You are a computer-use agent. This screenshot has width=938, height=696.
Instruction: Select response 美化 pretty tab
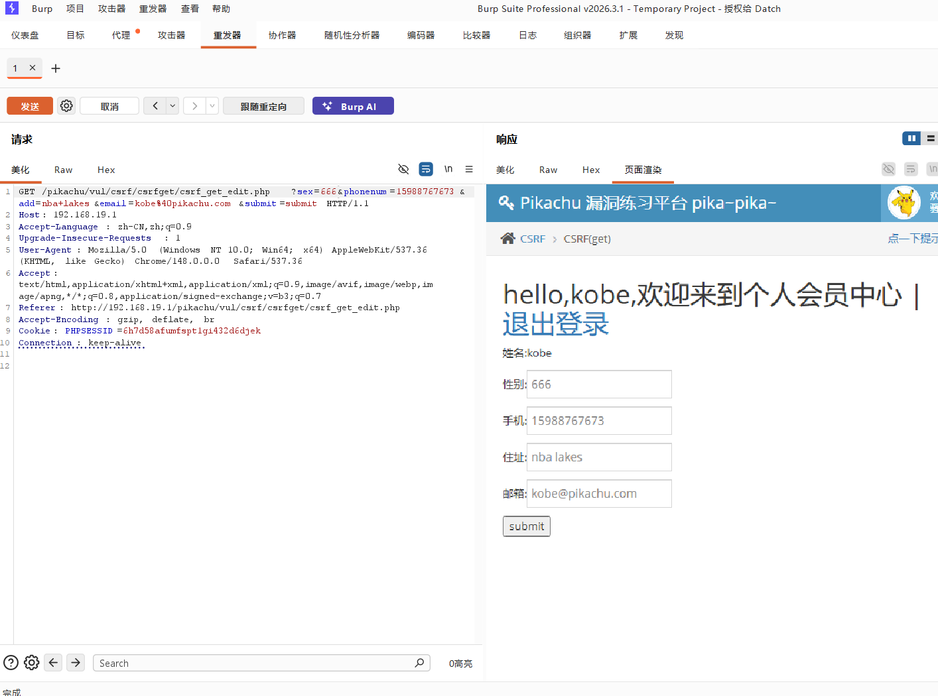click(505, 170)
